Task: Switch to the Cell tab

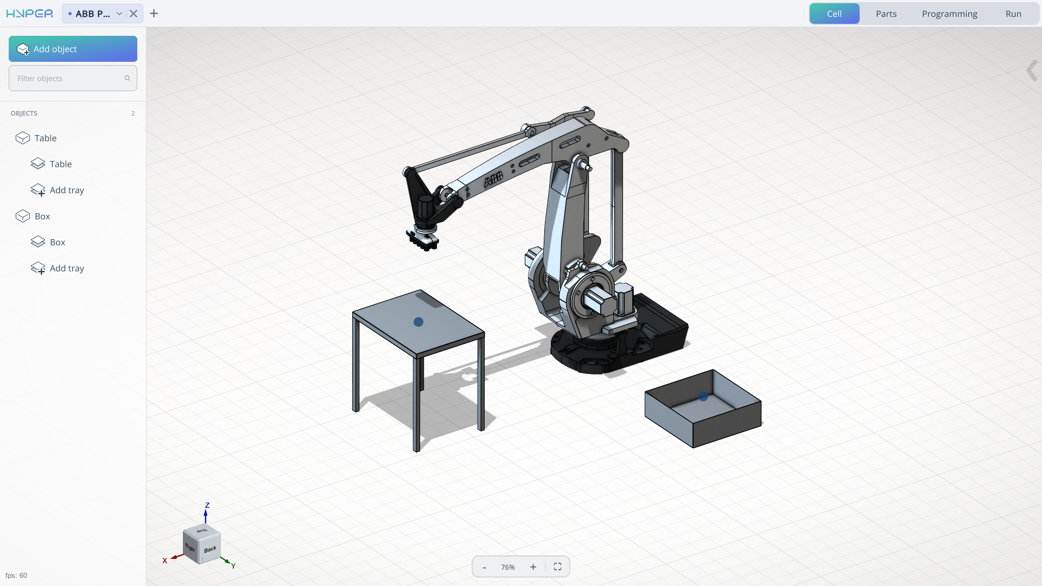Action: [x=834, y=14]
